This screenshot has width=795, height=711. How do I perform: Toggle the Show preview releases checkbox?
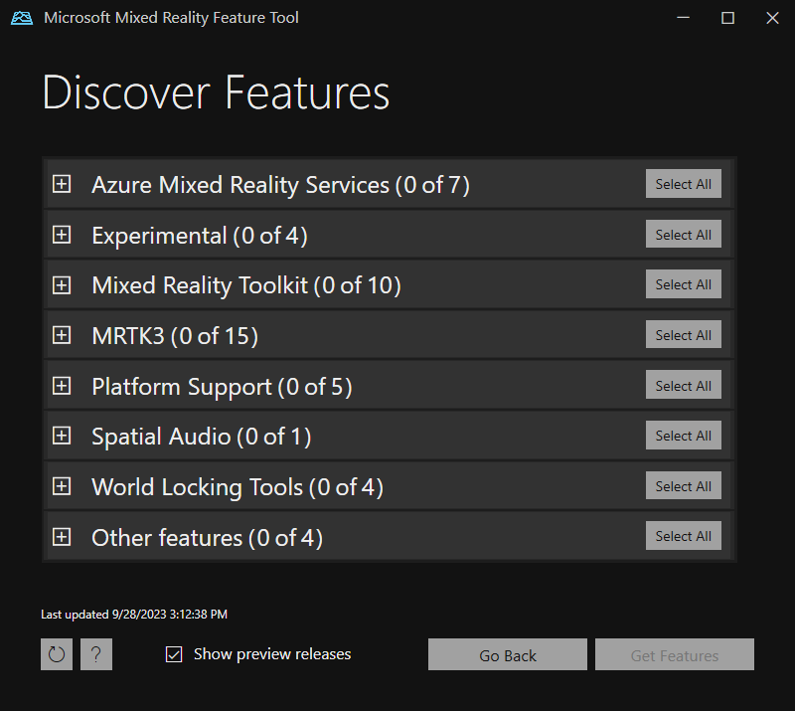174,653
